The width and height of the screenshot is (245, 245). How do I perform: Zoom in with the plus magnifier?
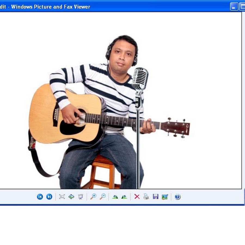93,197
